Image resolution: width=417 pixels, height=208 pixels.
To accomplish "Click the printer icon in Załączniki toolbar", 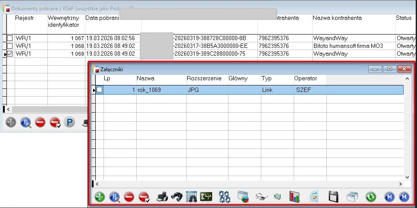I will [x=162, y=197].
